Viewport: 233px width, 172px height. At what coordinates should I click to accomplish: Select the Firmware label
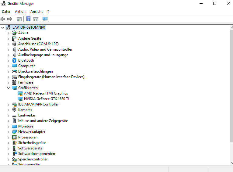tap(26, 82)
